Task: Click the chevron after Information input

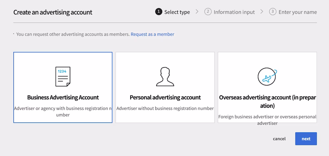Action: [262, 11]
